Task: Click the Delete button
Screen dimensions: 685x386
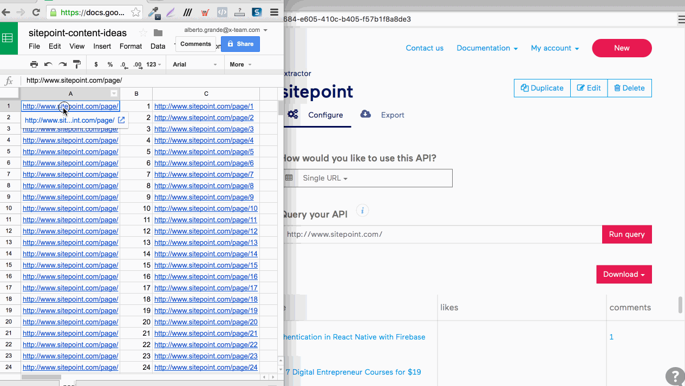Action: pyautogui.click(x=629, y=88)
